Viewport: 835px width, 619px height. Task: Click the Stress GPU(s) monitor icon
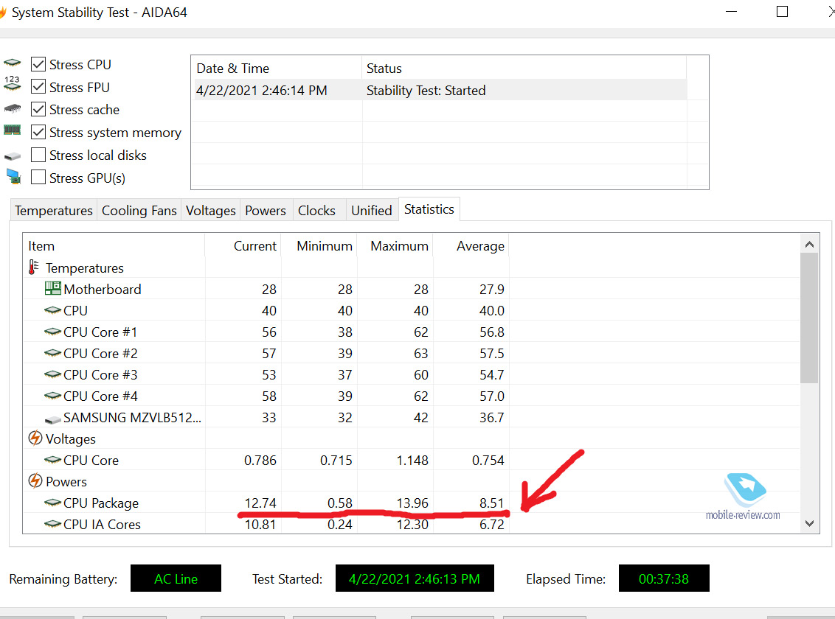[x=13, y=177]
